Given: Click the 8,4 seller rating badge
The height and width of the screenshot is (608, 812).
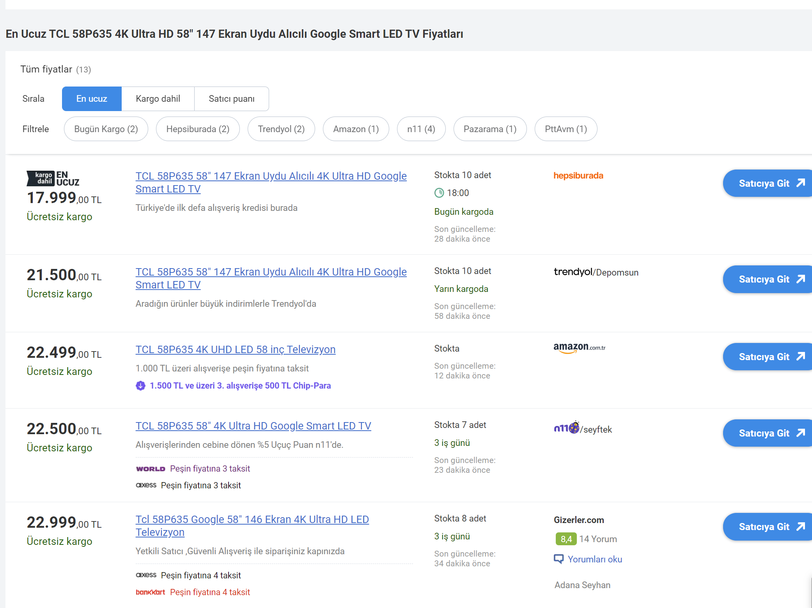Looking at the screenshot, I should click(x=566, y=539).
